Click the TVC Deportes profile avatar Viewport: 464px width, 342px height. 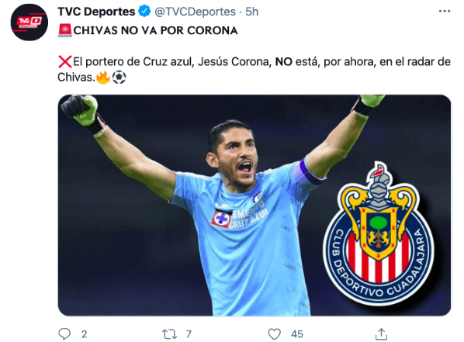pos(29,22)
